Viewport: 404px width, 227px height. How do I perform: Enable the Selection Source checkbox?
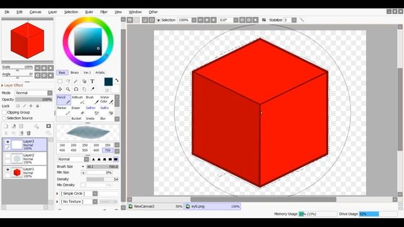click(4, 118)
